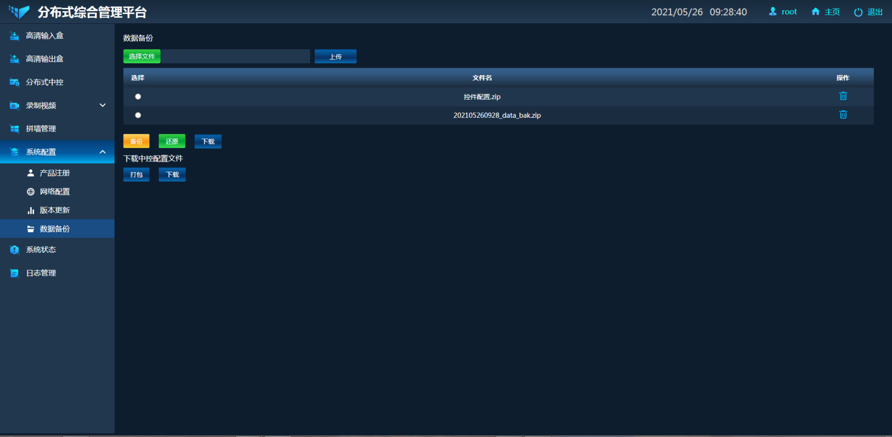Click the 系统状态 shield icon
Viewport: 892px width, 437px height.
pos(15,250)
